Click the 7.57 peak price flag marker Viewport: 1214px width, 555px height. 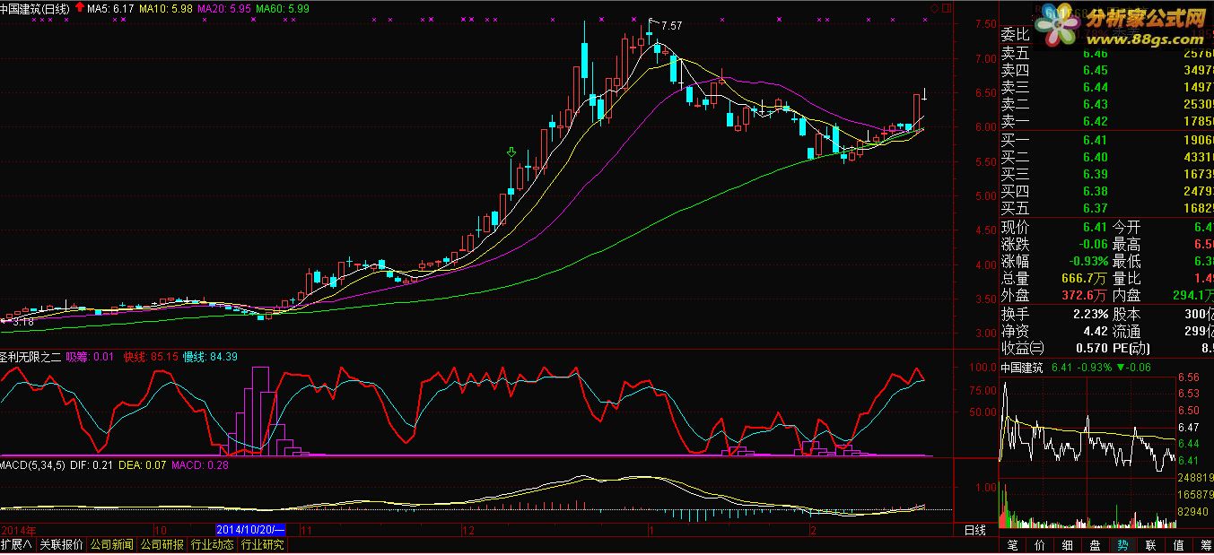click(666, 25)
